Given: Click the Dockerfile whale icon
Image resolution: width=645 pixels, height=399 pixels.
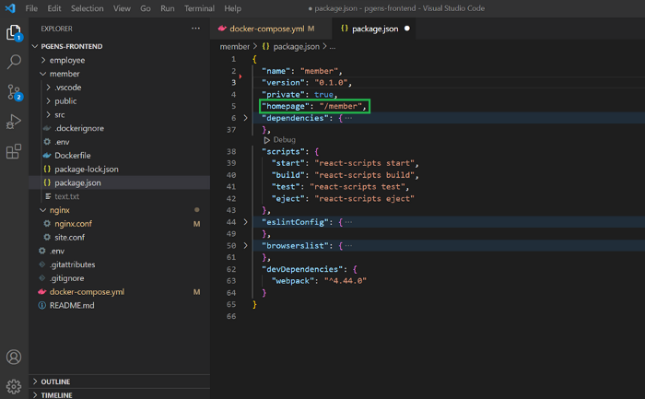Looking at the screenshot, I should click(x=47, y=156).
